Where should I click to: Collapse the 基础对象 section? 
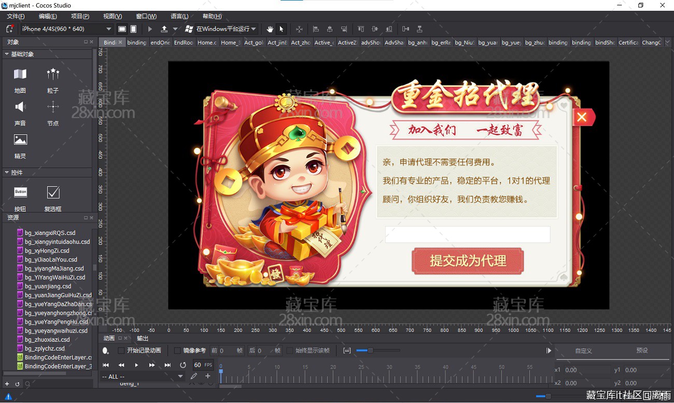click(x=7, y=54)
